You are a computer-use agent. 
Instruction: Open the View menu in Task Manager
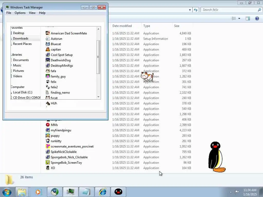coord(32,13)
